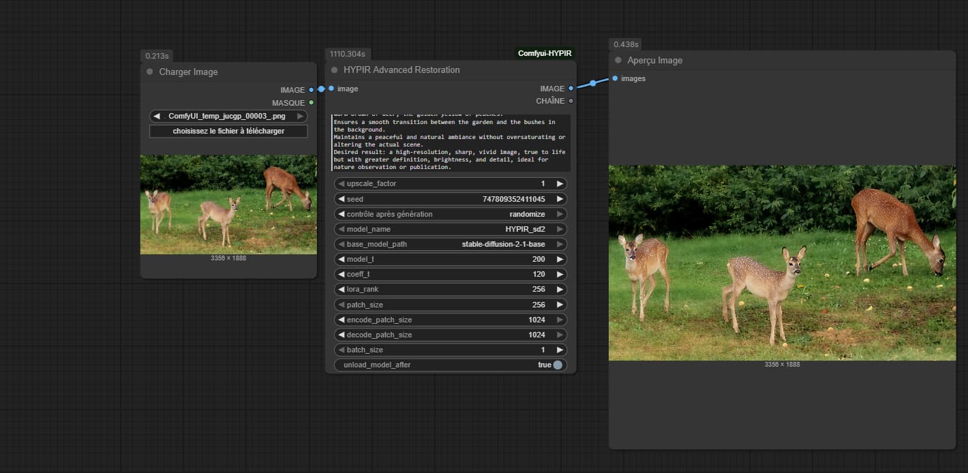The image size is (968, 473).
Task: Open the model_name HYPIR_sd2 dropdown
Action: coord(451,229)
